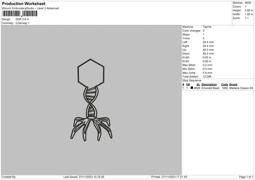Click the Trims value 3

click(x=204, y=38)
